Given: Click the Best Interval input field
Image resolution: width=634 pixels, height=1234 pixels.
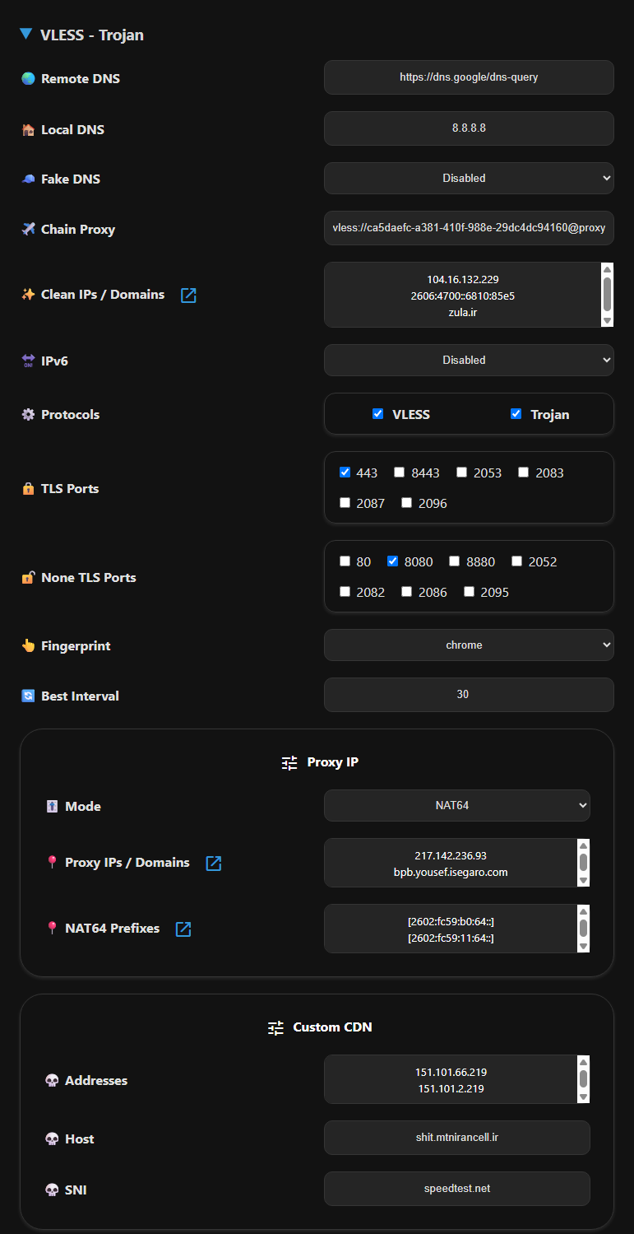Looking at the screenshot, I should click(x=469, y=694).
